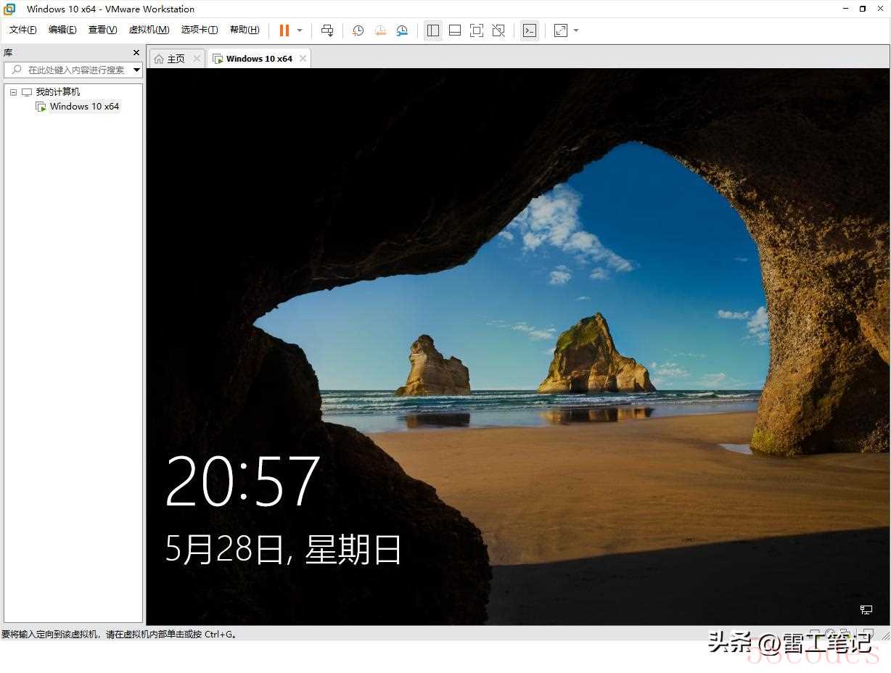The image size is (891, 673).
Task: Open the 虚拟机(M) menu
Action: 149,30
